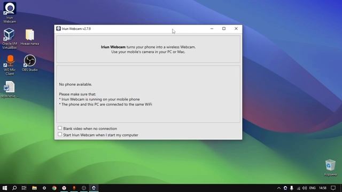
Task: Open Task View from the taskbar
Action: click(24, 188)
